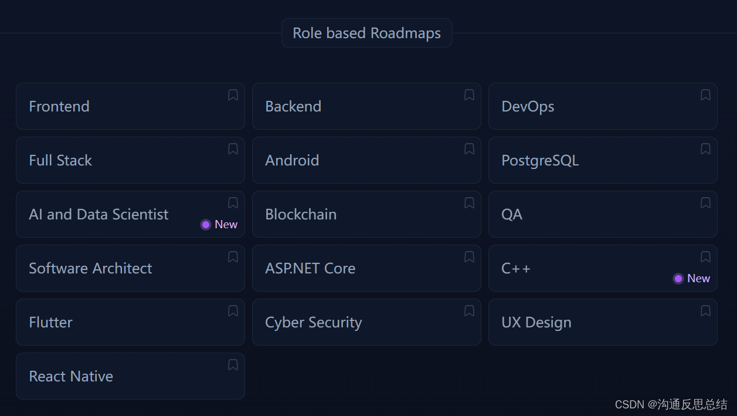Bookmark the Blockchain roadmap
The height and width of the screenshot is (416, 737).
pyautogui.click(x=469, y=203)
